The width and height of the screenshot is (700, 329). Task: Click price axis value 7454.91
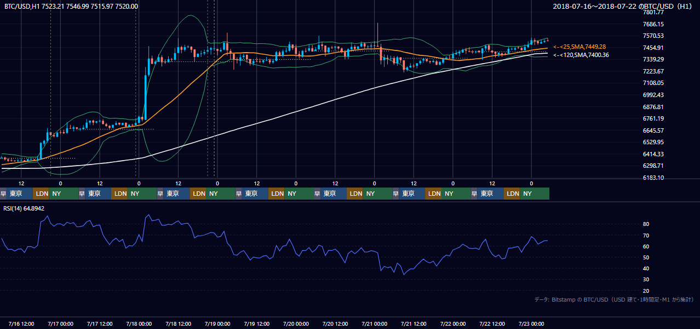click(653, 48)
